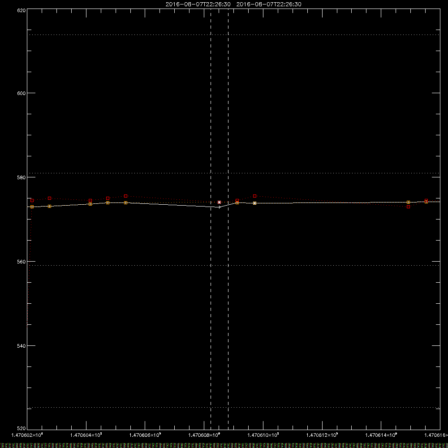Click the 560 y-axis label
Viewport: 448px width, 448px height.
coord(22,262)
